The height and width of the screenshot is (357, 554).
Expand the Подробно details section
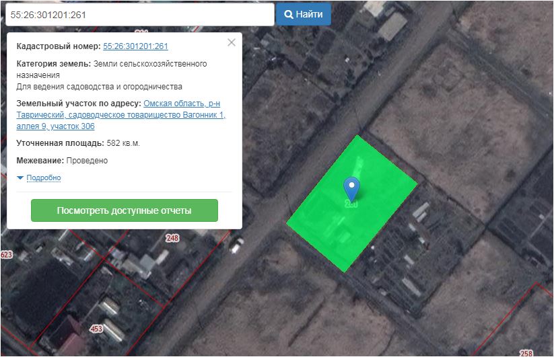click(44, 177)
